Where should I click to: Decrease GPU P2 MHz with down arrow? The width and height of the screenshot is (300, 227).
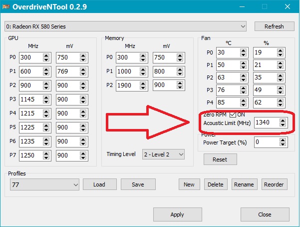tap(46, 87)
